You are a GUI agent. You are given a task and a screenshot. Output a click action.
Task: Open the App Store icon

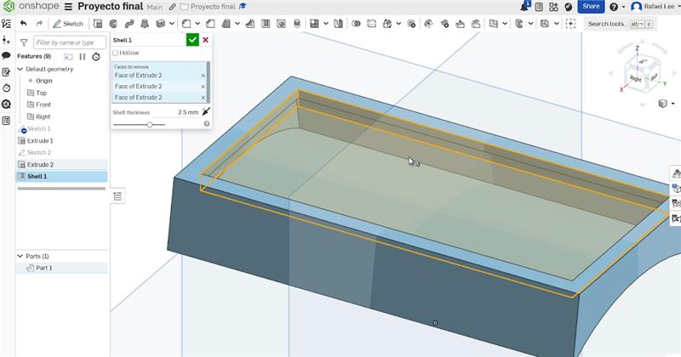tap(553, 7)
